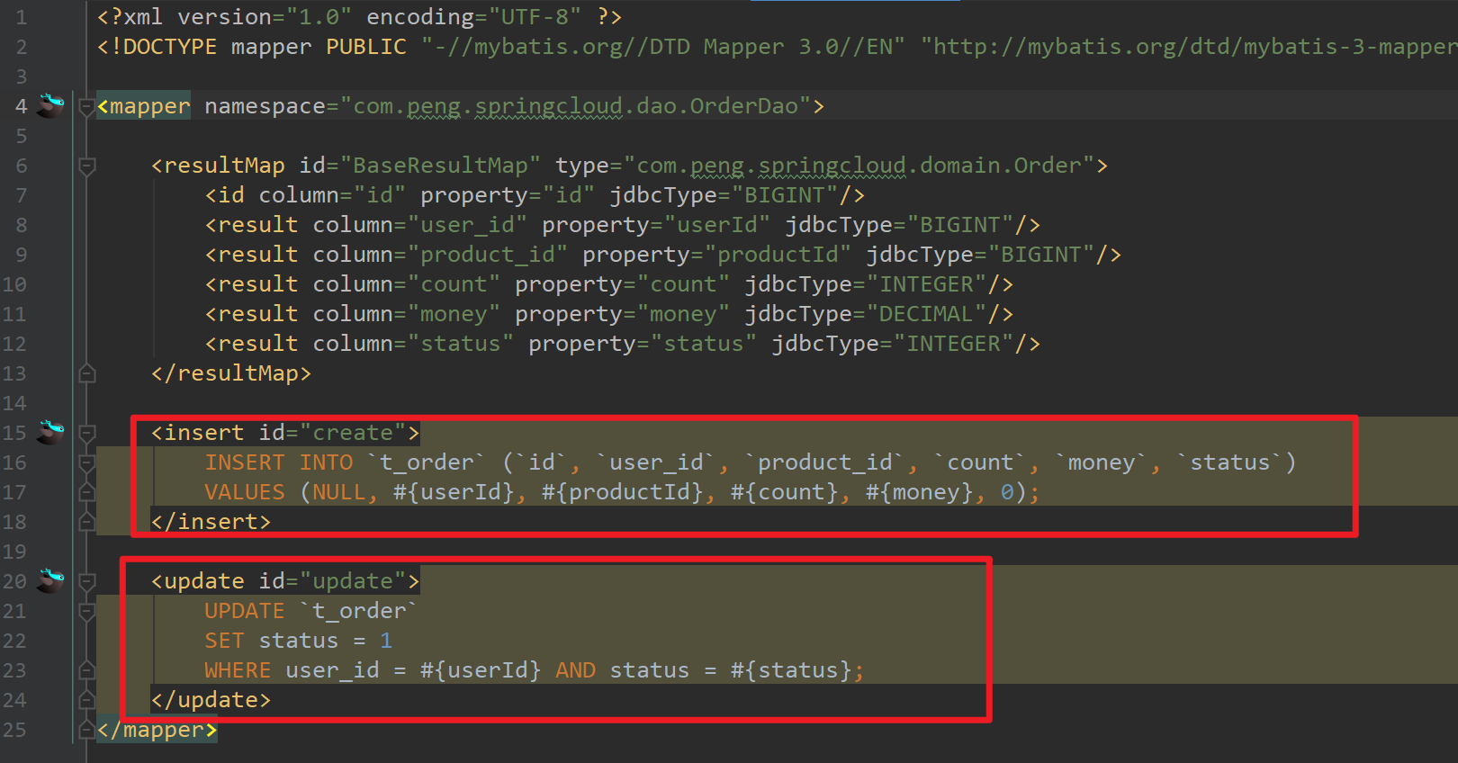The image size is (1458, 763).
Task: Click the INSERT INTO keywords
Action: point(278,462)
